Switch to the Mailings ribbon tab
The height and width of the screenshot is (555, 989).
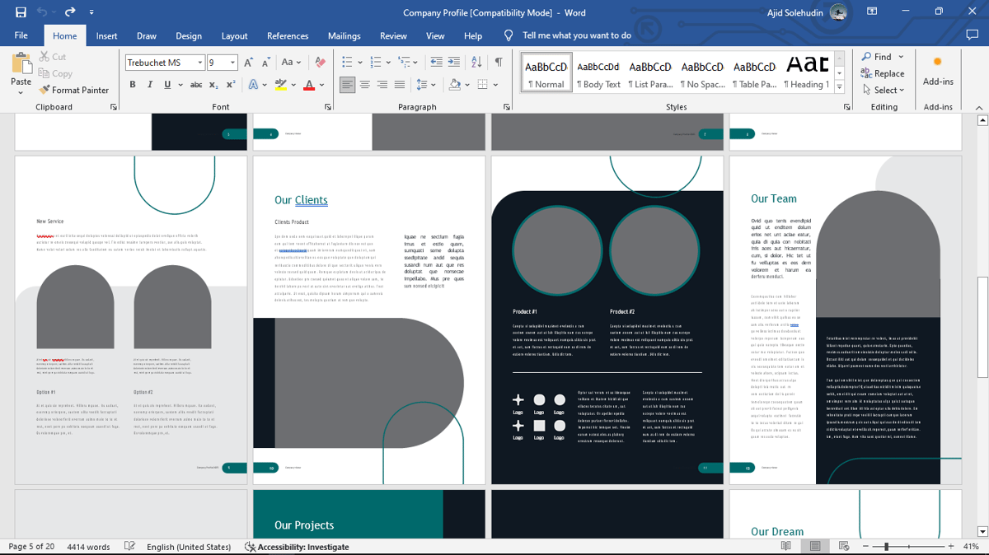[x=344, y=35]
